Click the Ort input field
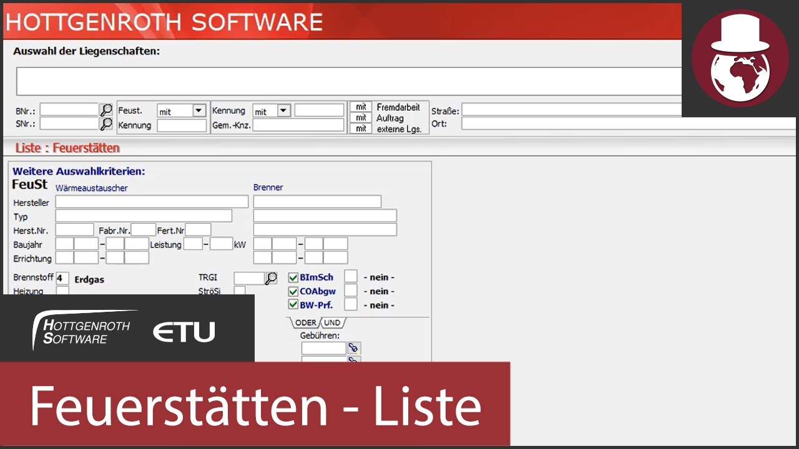Viewport: 799px width, 449px height. 629,123
